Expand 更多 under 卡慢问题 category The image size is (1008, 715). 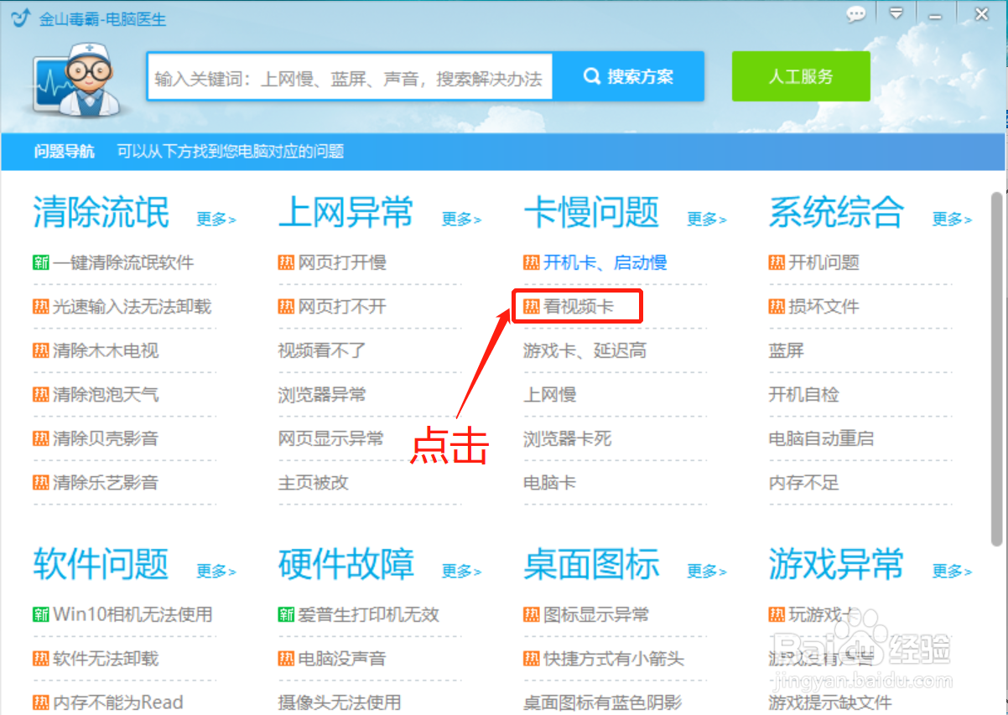pos(706,220)
